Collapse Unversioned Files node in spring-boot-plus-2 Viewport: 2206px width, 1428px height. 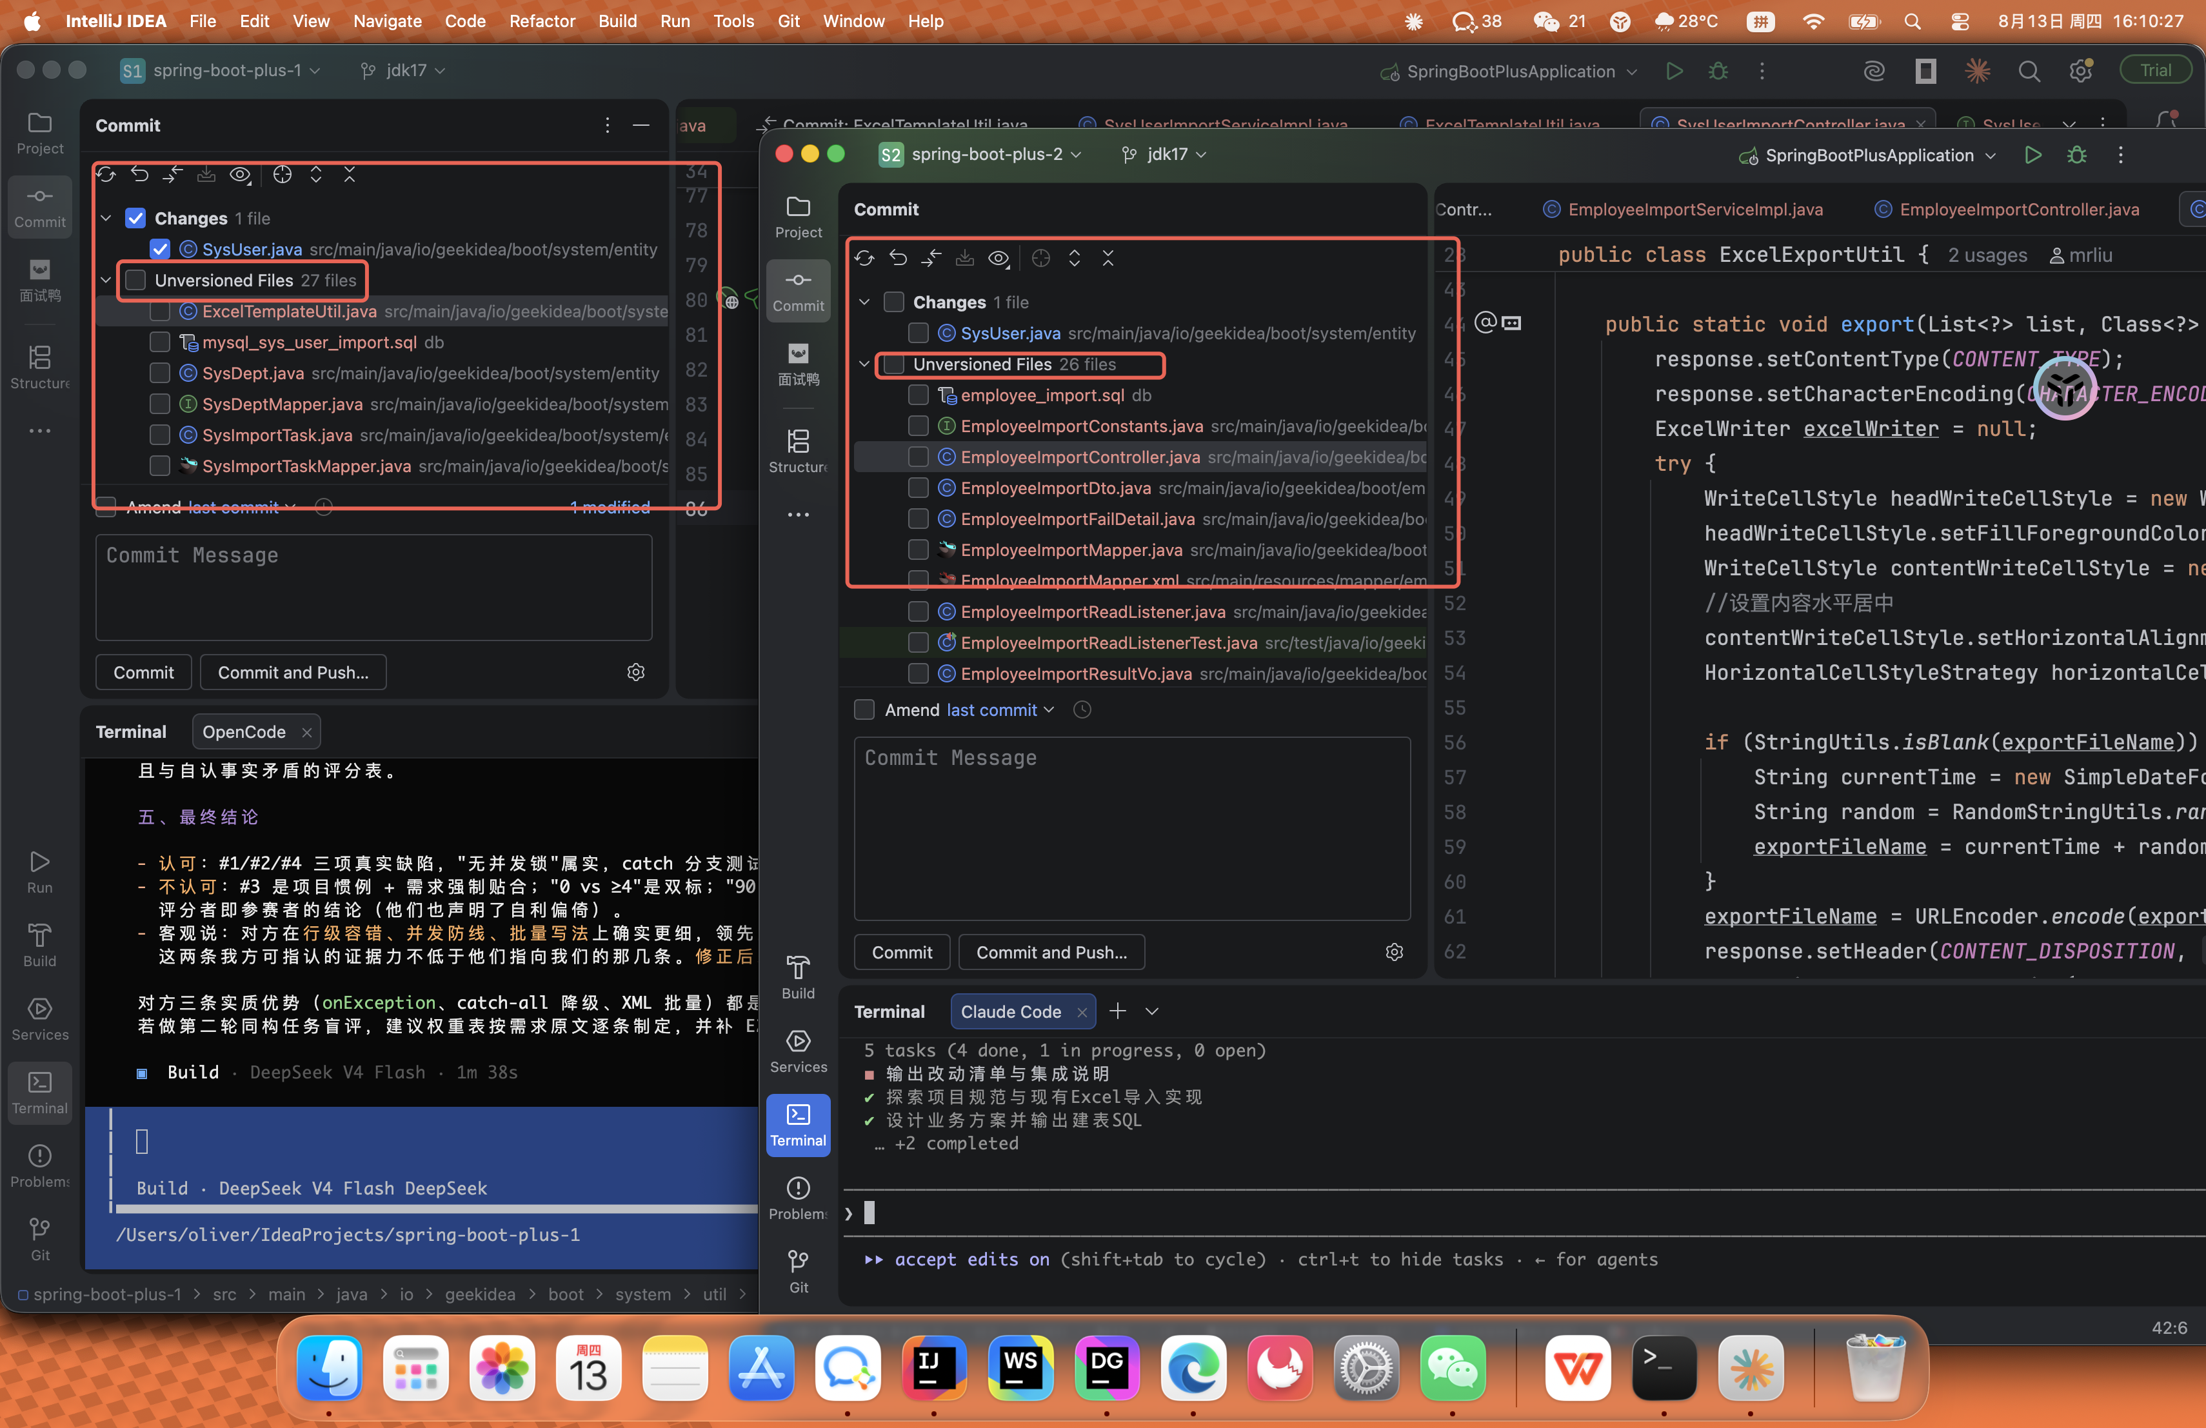[x=864, y=364]
